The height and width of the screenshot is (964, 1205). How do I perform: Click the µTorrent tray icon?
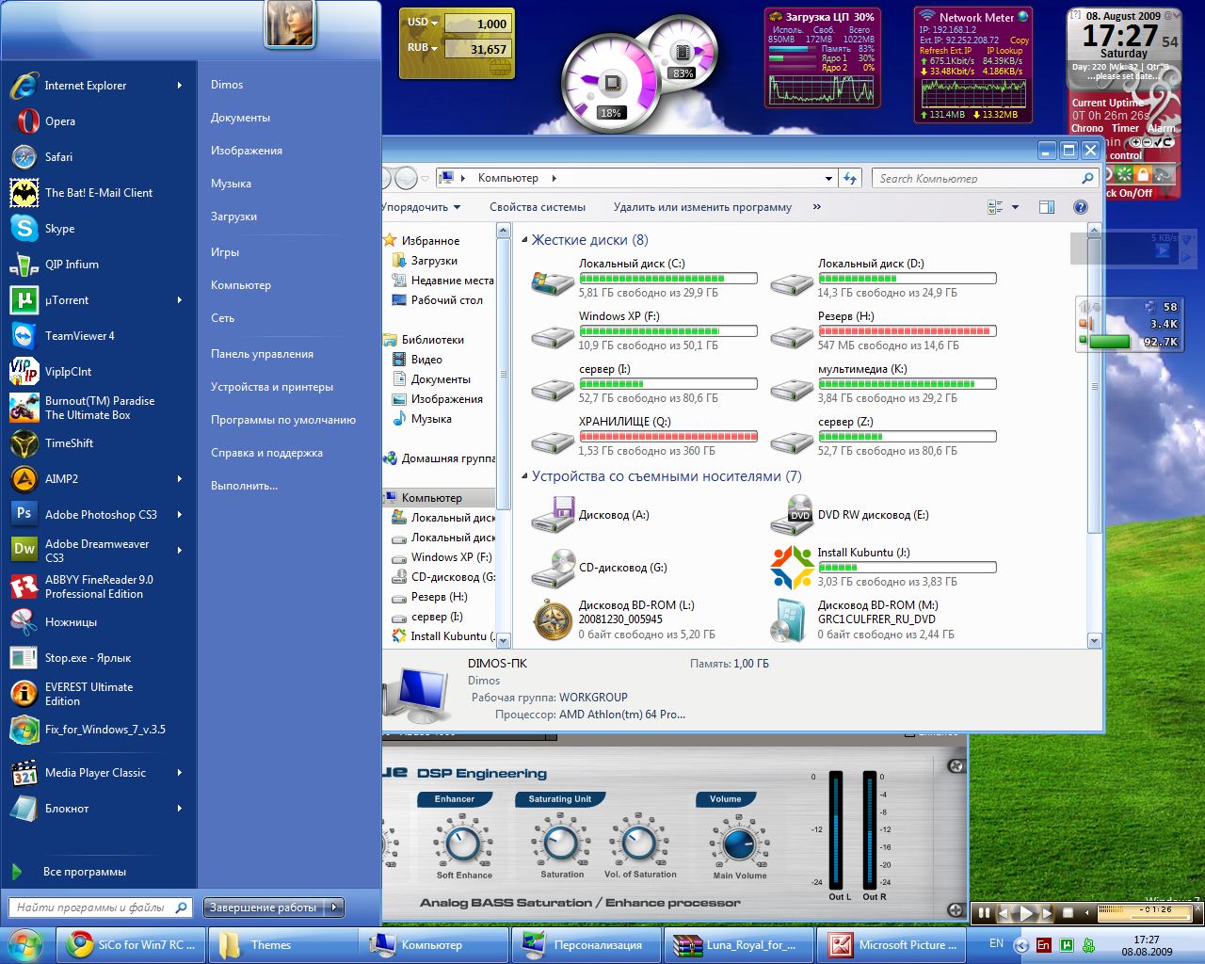(x=1066, y=944)
